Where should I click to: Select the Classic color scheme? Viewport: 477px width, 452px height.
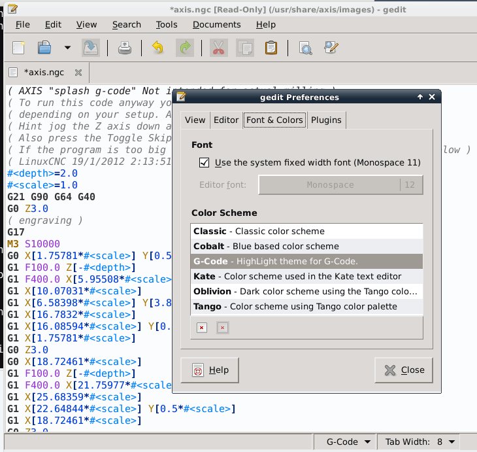click(x=306, y=231)
